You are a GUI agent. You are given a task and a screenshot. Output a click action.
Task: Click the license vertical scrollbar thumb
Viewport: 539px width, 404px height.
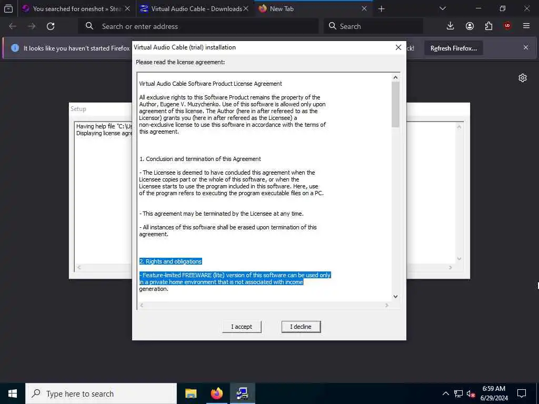(395, 105)
